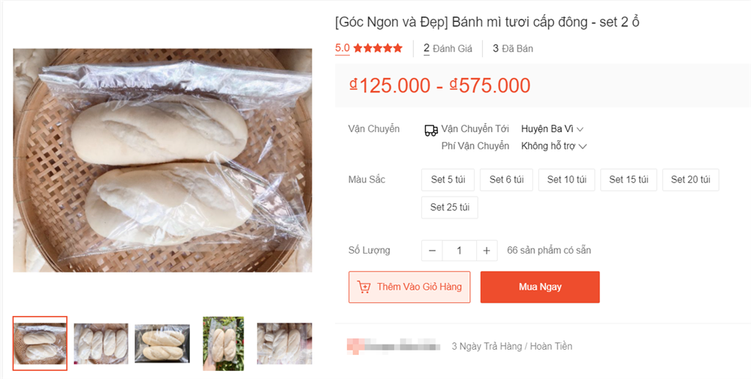Select the Set 5 túi option

pos(448,179)
